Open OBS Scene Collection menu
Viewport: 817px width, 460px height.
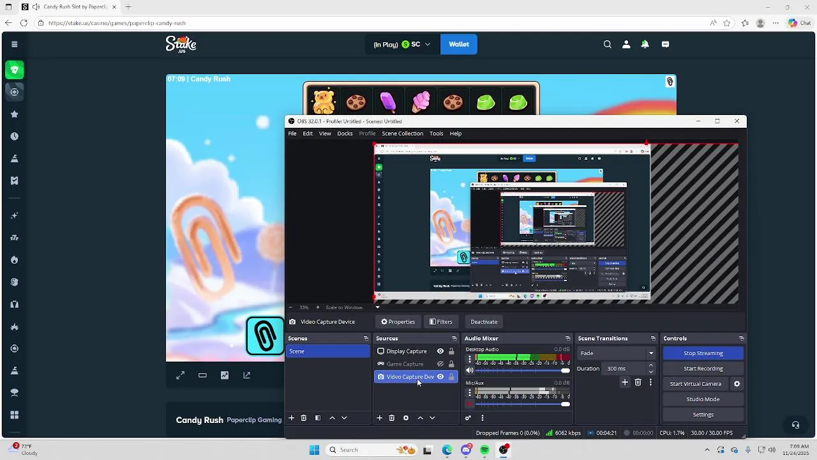402,134
